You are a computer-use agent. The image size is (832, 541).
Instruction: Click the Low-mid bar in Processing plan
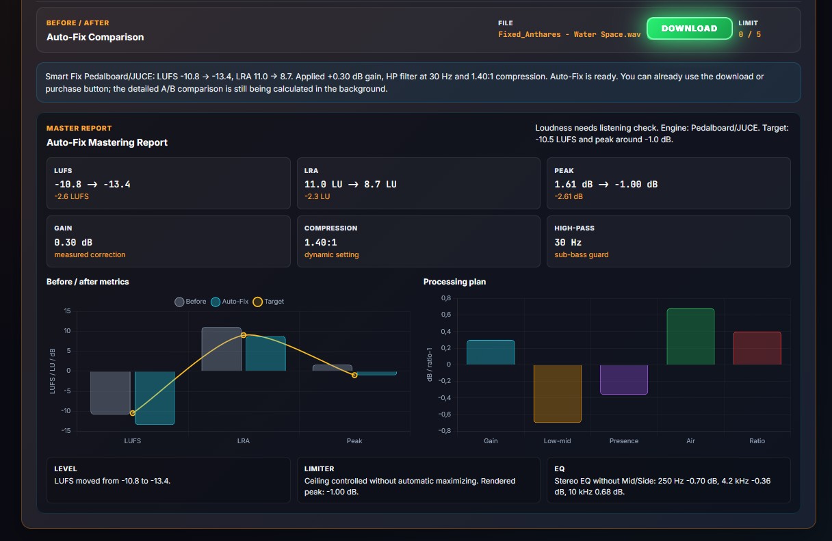click(x=558, y=393)
